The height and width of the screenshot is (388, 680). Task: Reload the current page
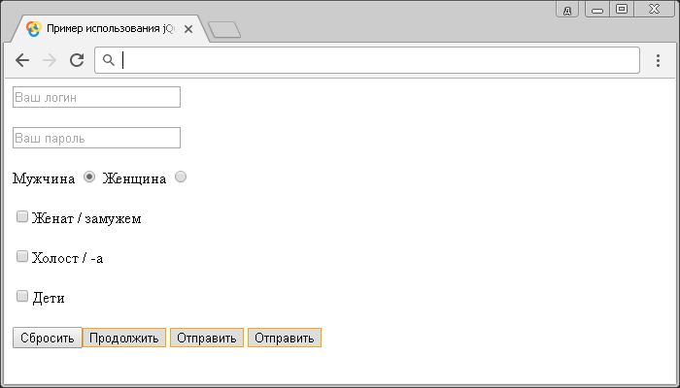pyautogui.click(x=77, y=60)
